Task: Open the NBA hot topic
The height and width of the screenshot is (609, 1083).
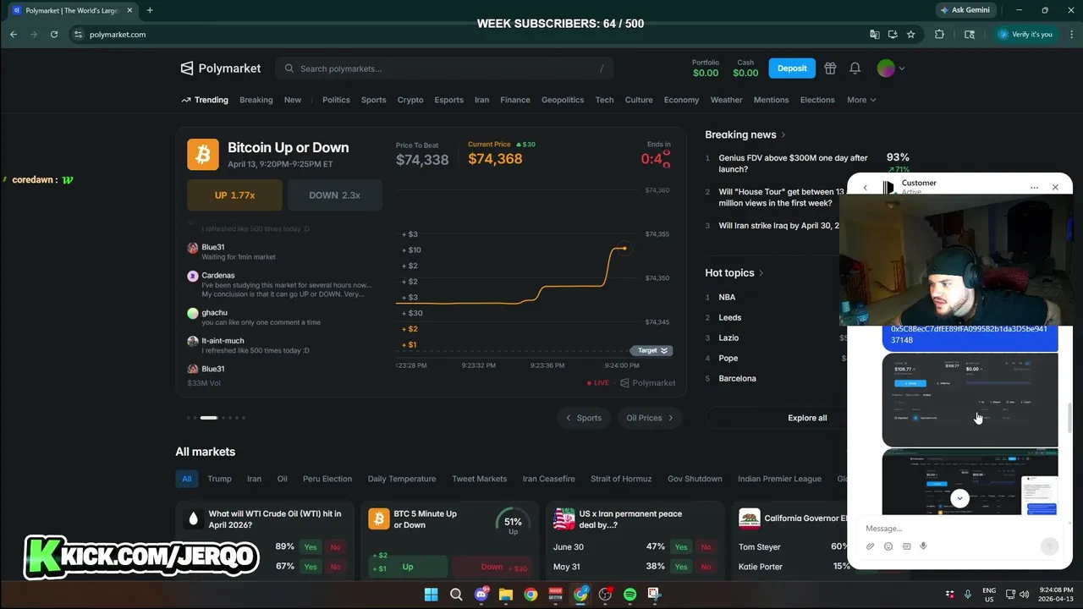Action: point(727,297)
